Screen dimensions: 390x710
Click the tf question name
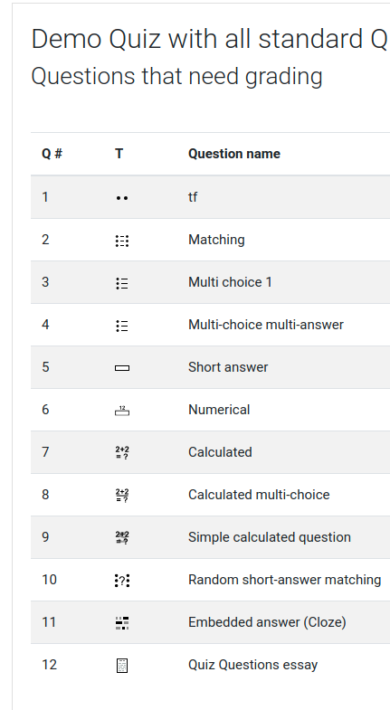tap(193, 197)
